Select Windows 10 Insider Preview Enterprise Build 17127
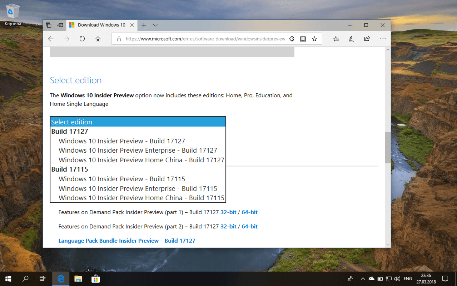This screenshot has width=457, height=286. pyautogui.click(x=138, y=150)
